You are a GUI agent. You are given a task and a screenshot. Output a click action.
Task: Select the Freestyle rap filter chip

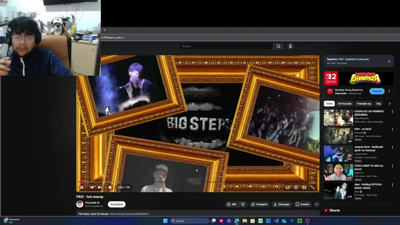364,104
